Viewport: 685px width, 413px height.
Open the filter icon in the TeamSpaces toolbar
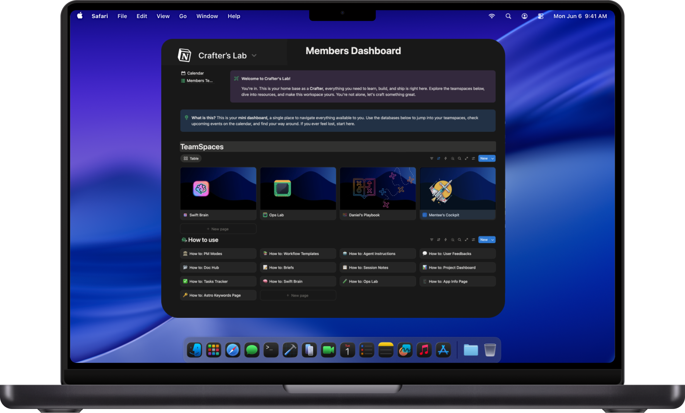431,159
